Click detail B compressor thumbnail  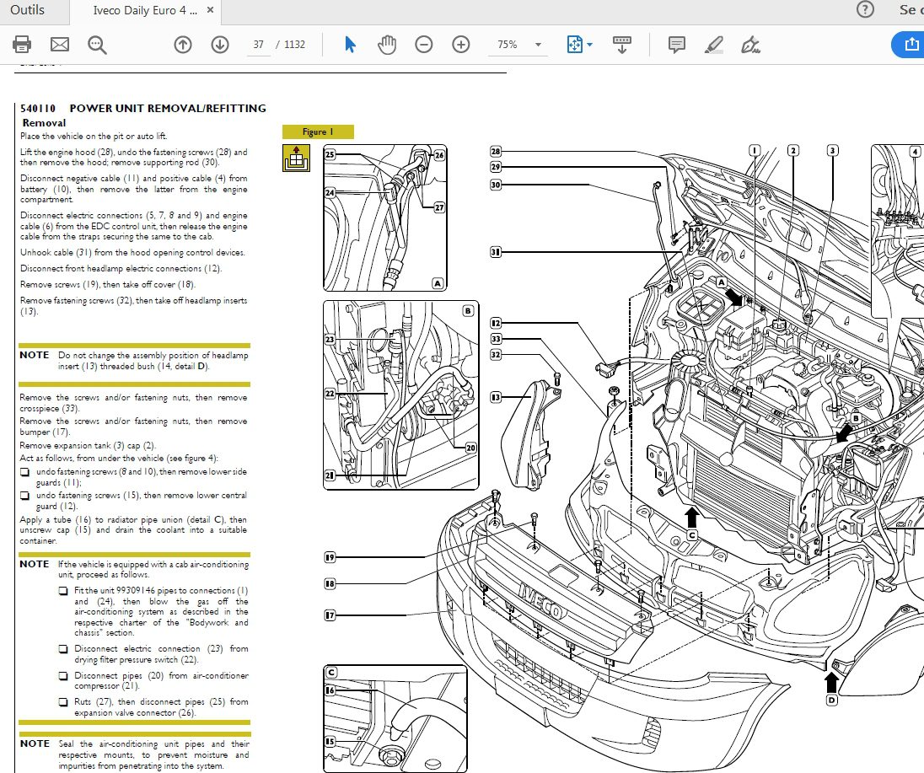pyautogui.click(x=400, y=395)
